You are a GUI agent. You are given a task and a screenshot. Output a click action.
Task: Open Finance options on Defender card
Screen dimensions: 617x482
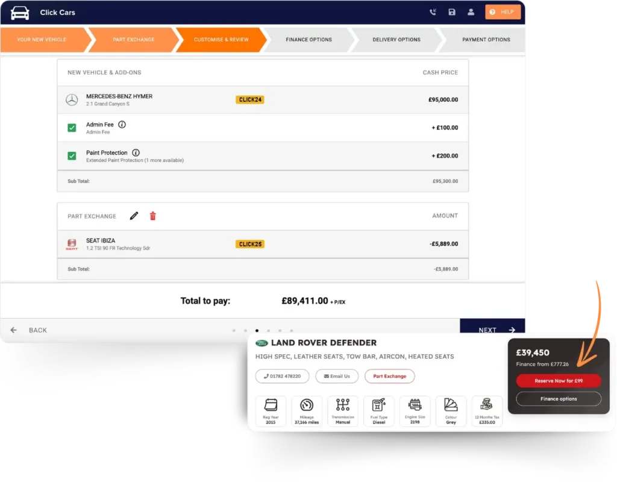click(559, 399)
